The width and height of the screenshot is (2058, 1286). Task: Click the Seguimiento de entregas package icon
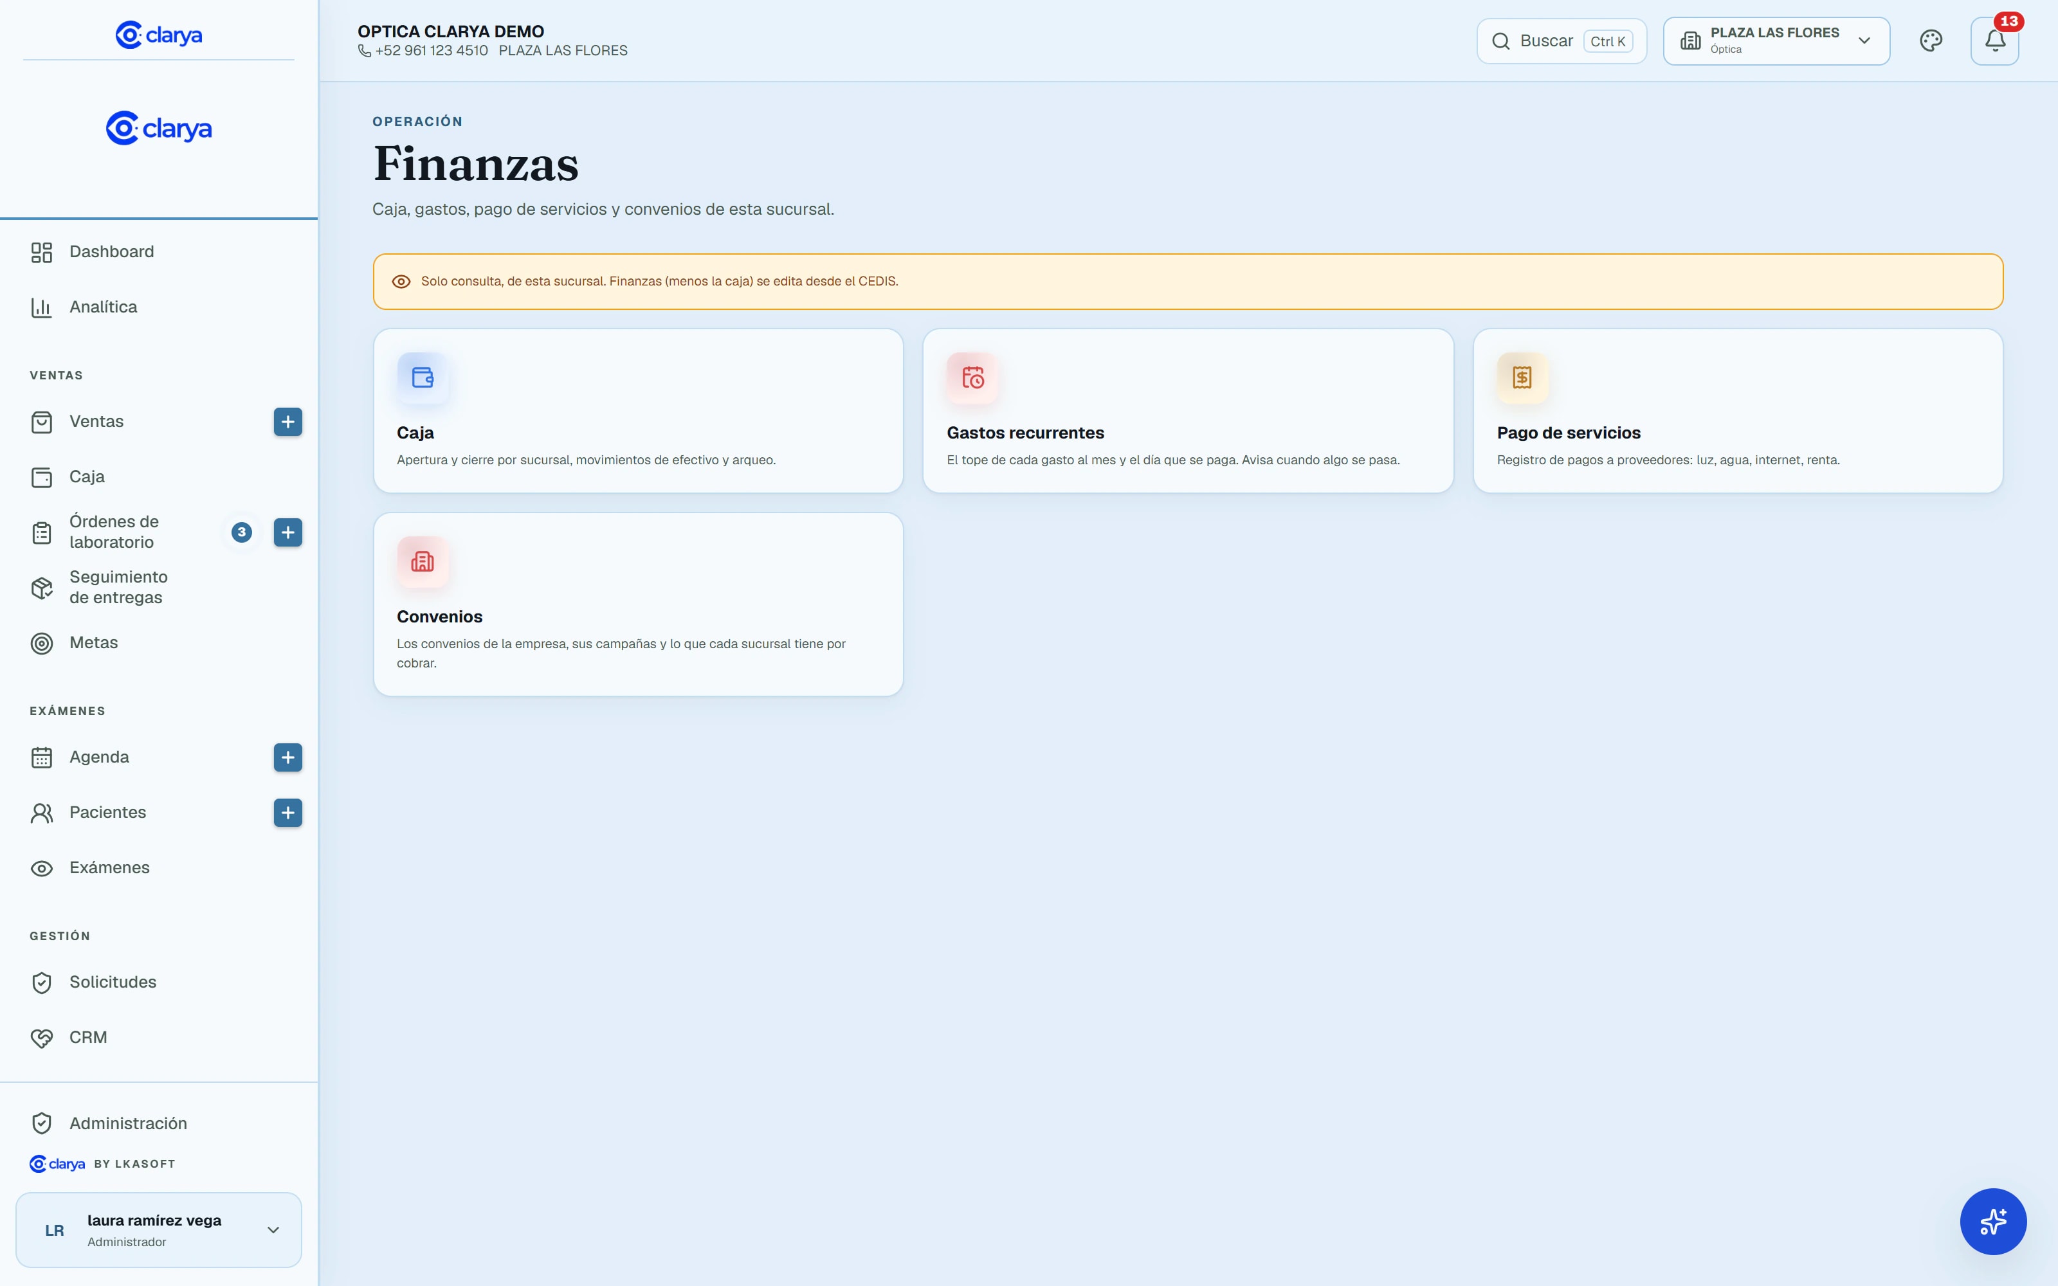coord(42,588)
